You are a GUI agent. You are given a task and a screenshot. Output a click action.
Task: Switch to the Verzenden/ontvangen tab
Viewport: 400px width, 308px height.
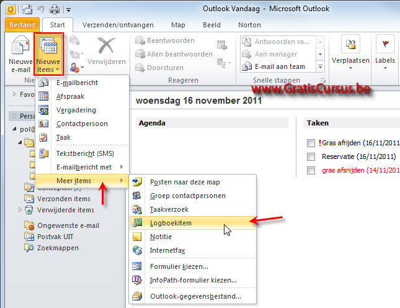point(118,25)
